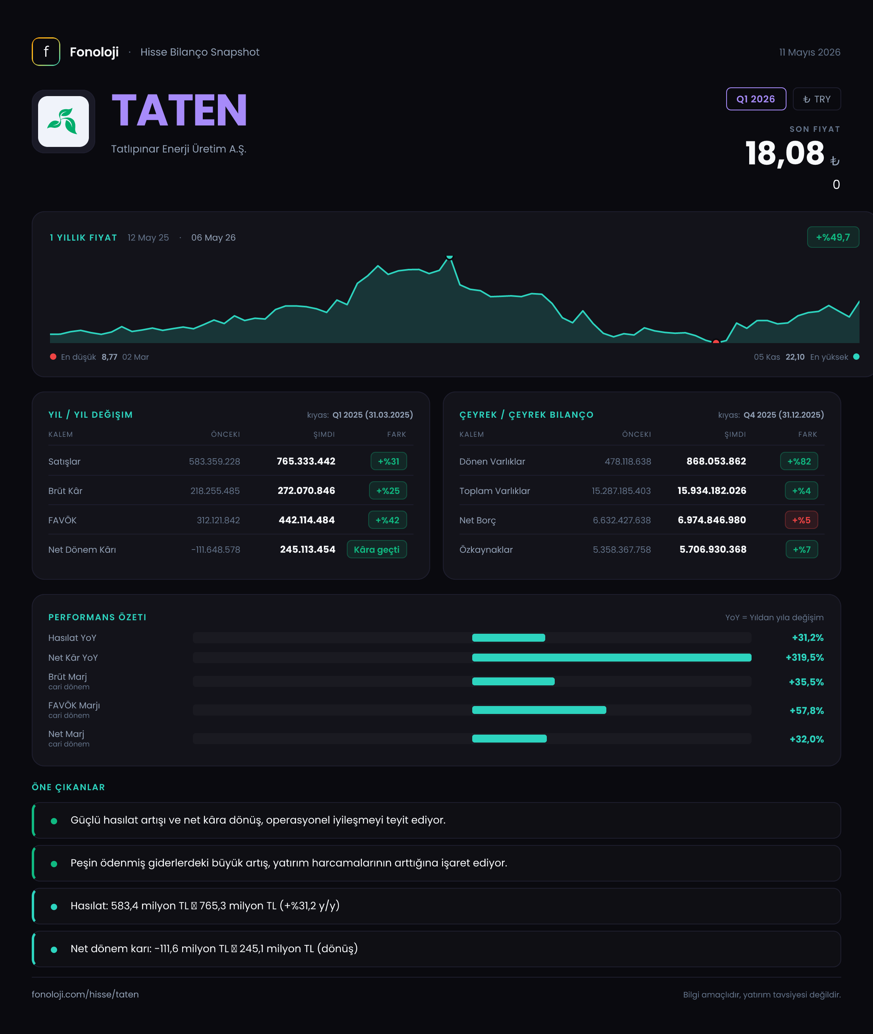The image size is (873, 1034).
Task: Click the 'Hisse Bilanço Snapshot' subtitle
Action: 200,52
